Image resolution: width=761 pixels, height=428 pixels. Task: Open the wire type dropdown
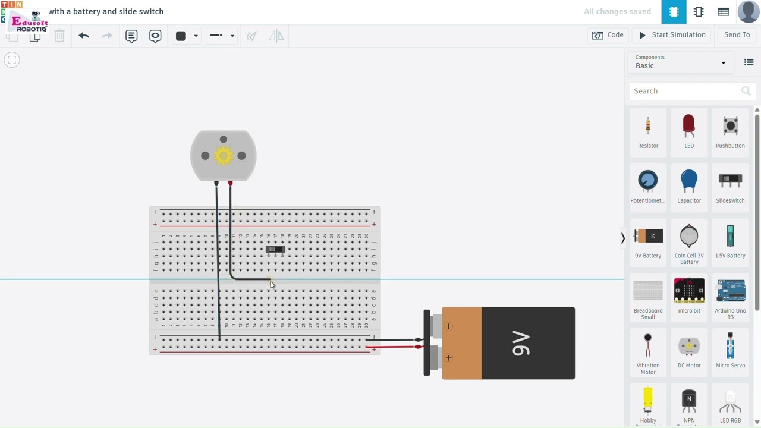click(x=222, y=36)
